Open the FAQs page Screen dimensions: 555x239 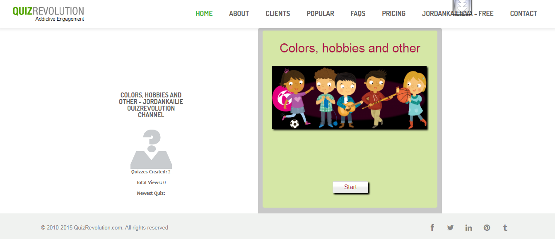click(x=358, y=14)
